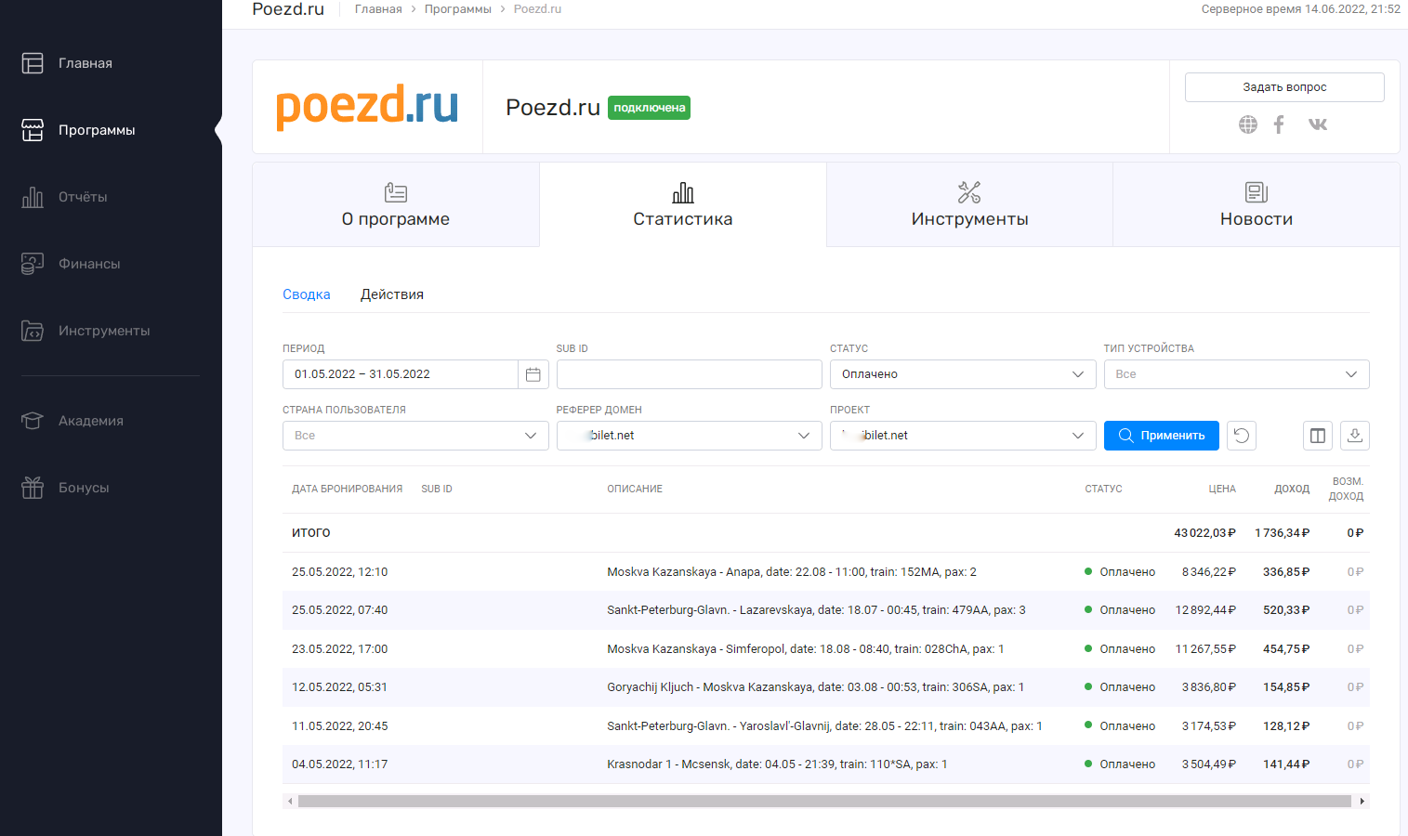Open the Инструменты folder icon in sidebar
This screenshot has height=836, width=1408.
point(33,331)
